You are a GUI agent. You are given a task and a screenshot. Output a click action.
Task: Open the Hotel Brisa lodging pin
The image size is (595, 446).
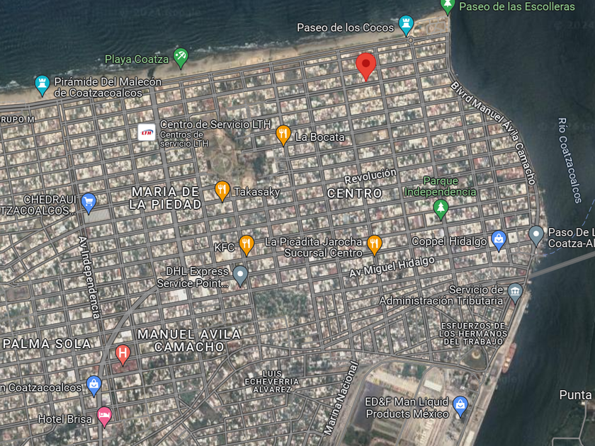click(104, 417)
